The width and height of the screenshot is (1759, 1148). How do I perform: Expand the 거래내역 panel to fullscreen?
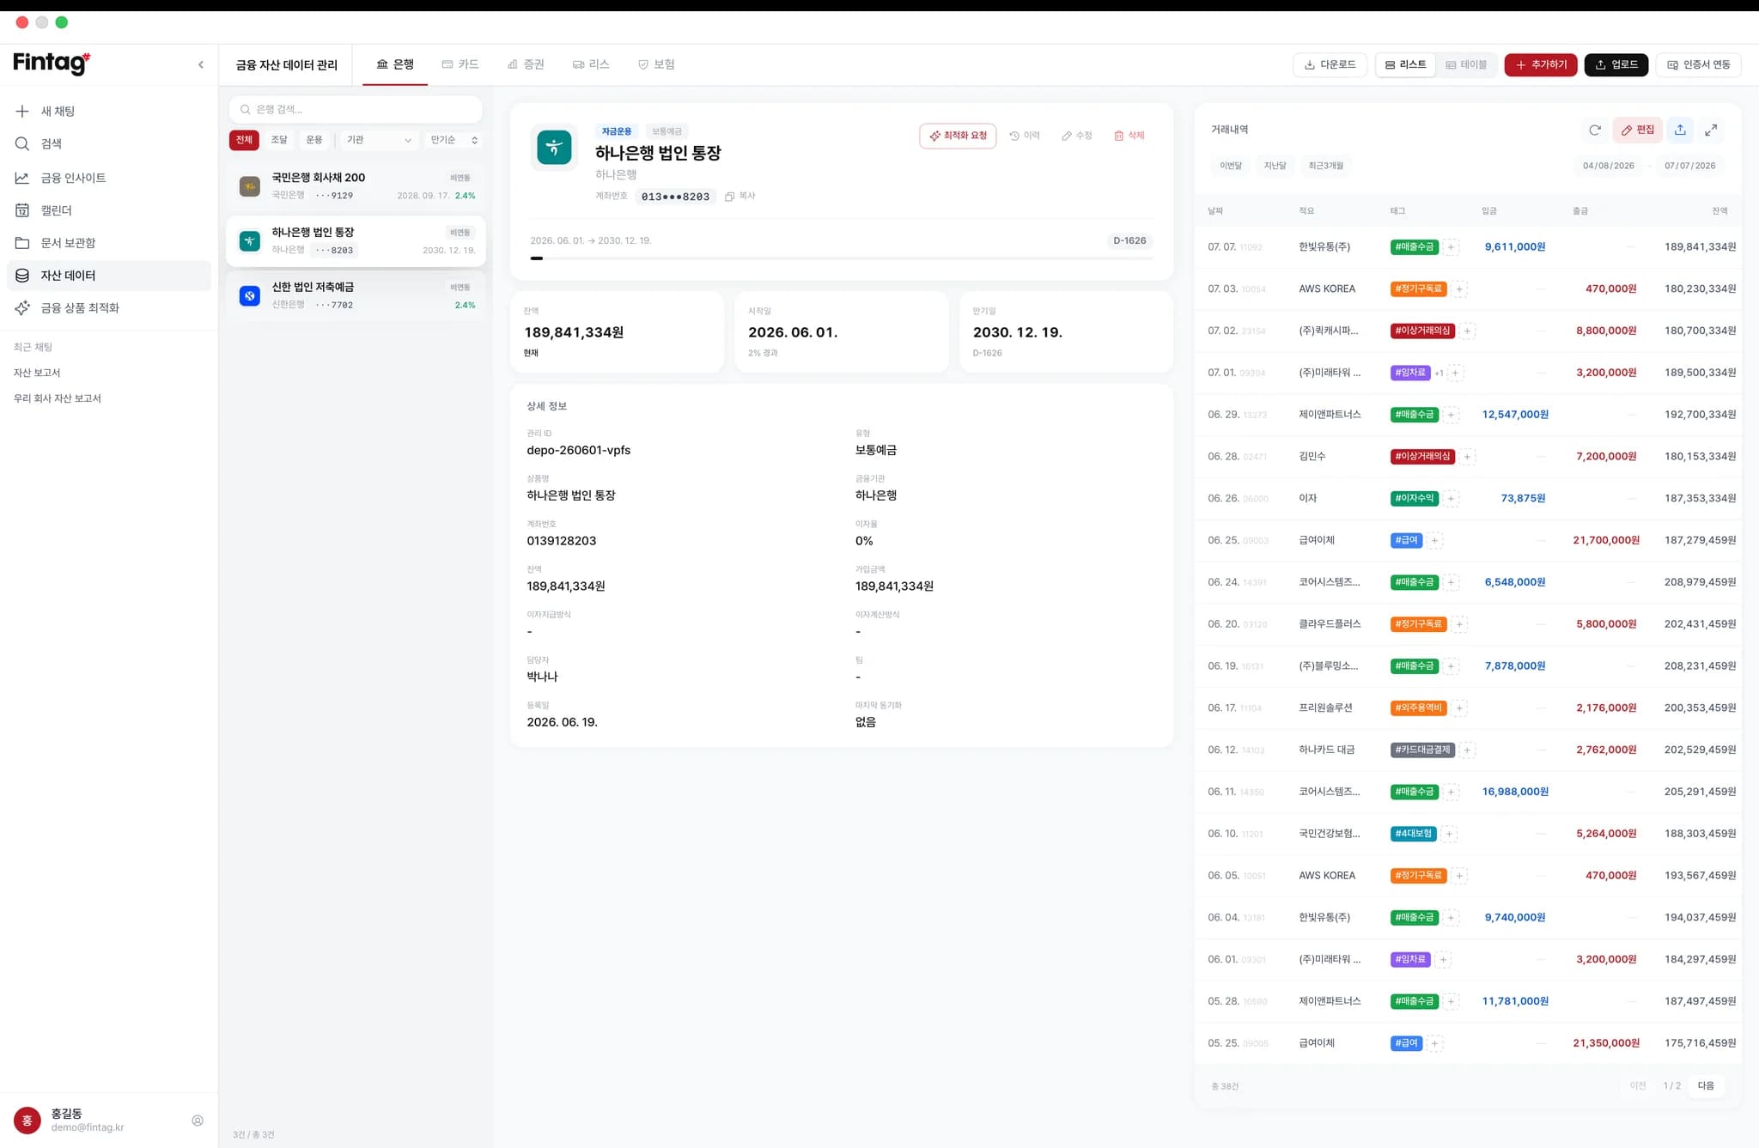click(1711, 131)
